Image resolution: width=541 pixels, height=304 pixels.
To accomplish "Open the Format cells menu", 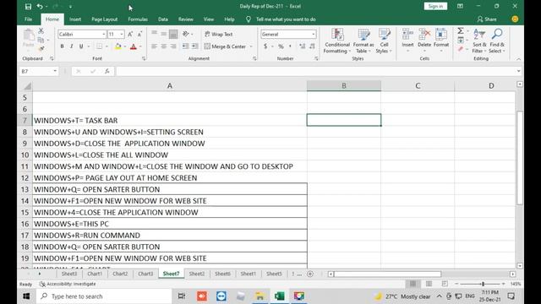I will [x=441, y=41].
